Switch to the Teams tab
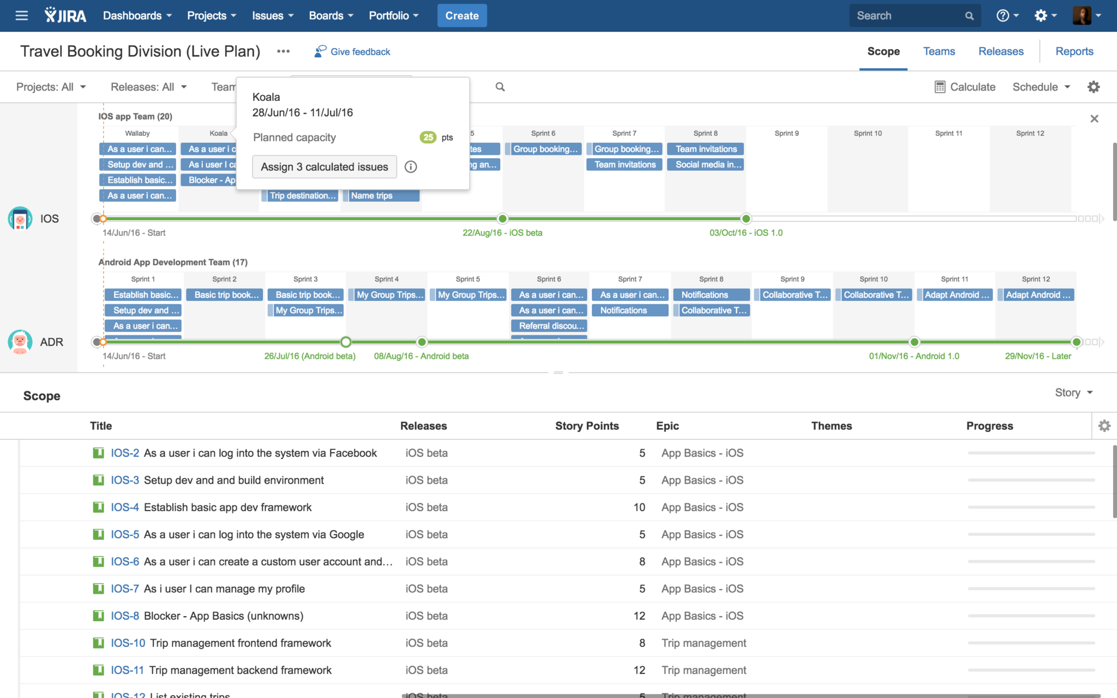This screenshot has height=698, width=1117. click(939, 51)
